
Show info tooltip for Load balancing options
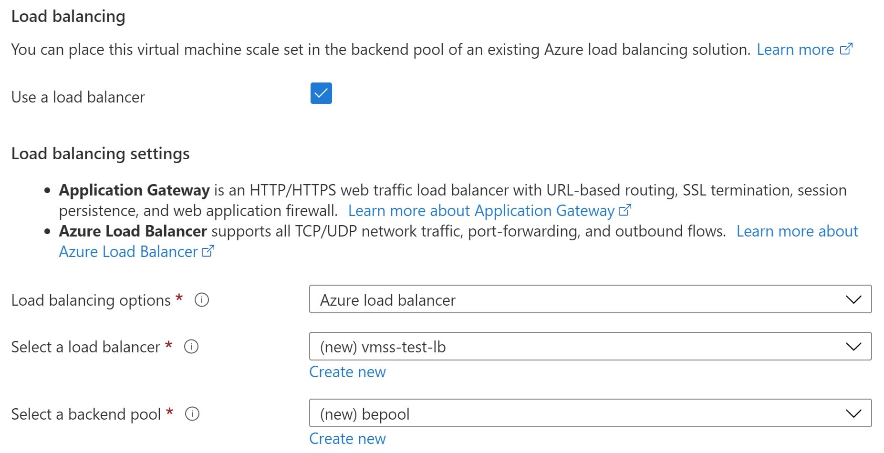pos(202,300)
